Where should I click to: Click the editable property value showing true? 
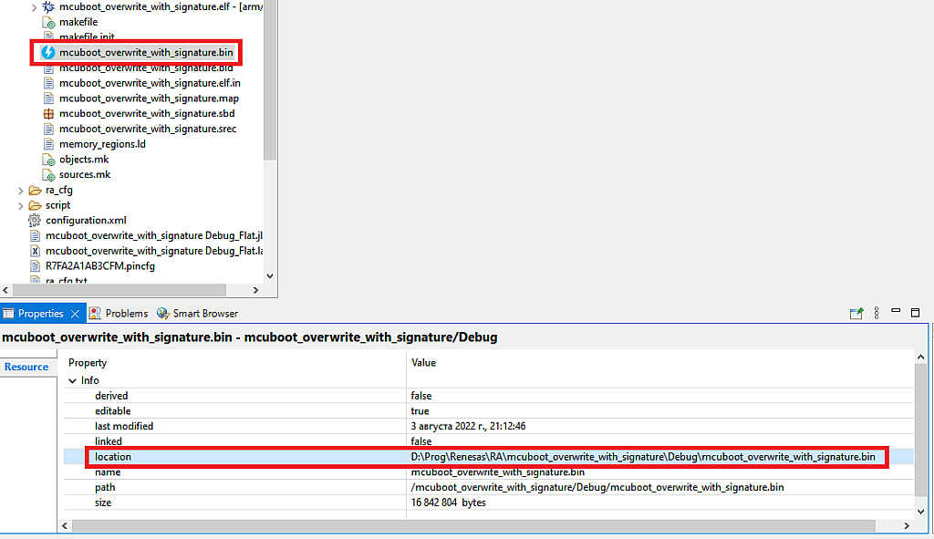(x=420, y=410)
